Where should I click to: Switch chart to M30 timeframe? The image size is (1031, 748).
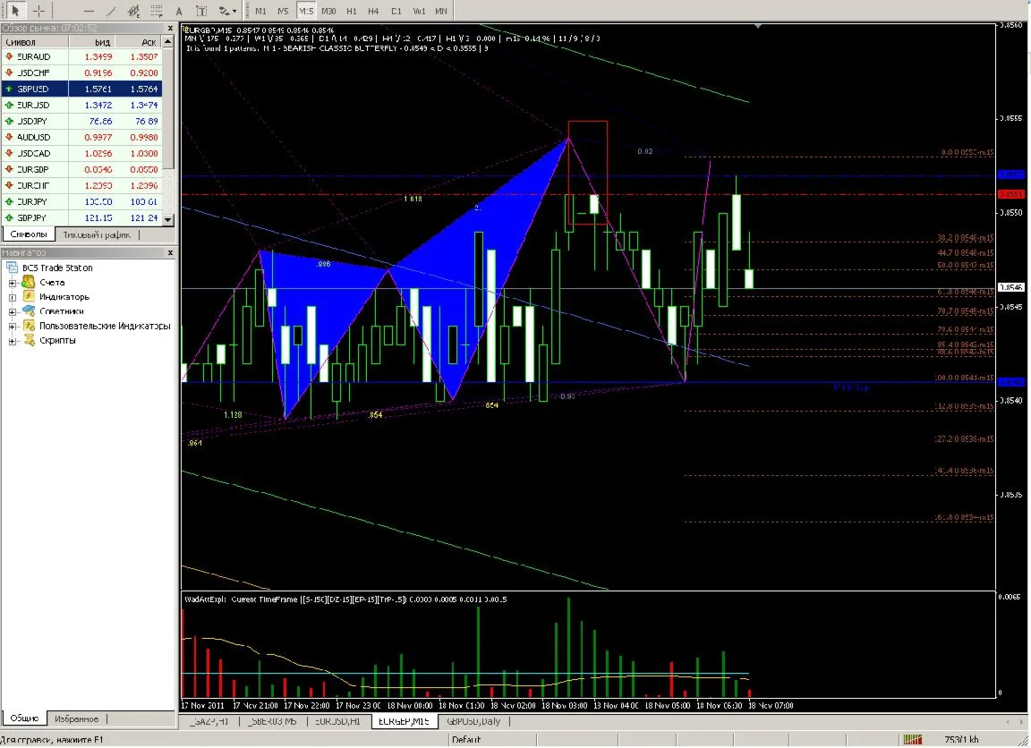point(328,11)
